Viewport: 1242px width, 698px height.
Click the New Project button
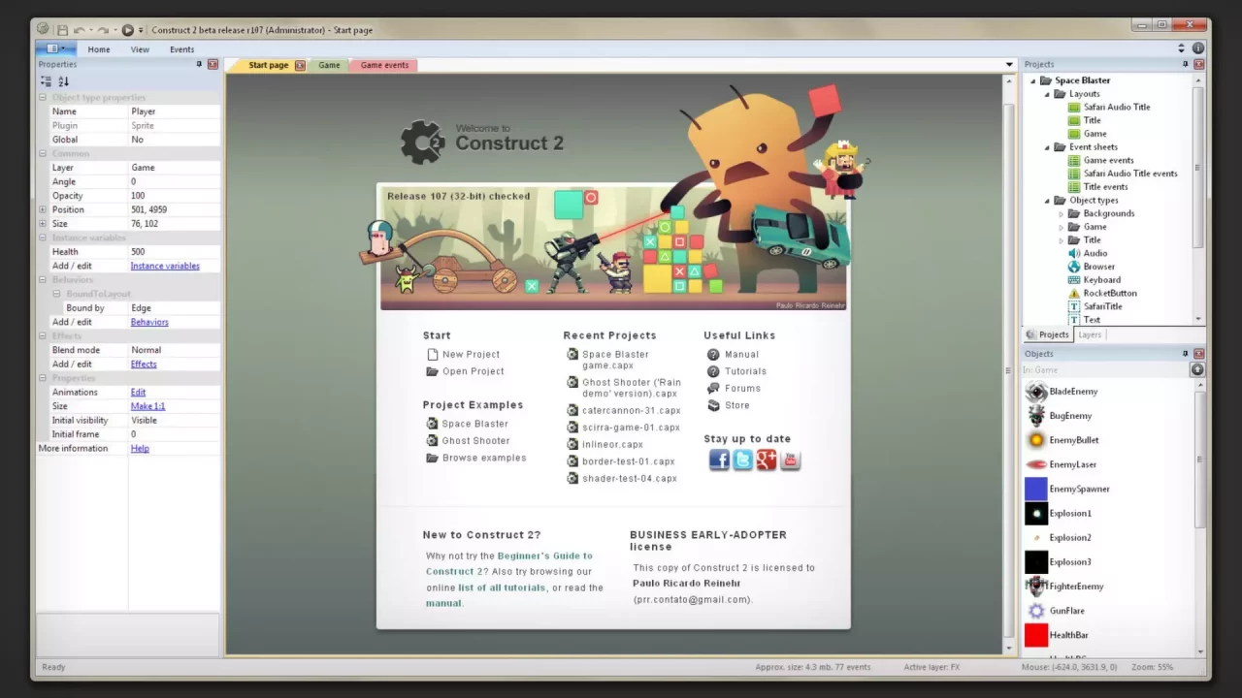(x=471, y=354)
